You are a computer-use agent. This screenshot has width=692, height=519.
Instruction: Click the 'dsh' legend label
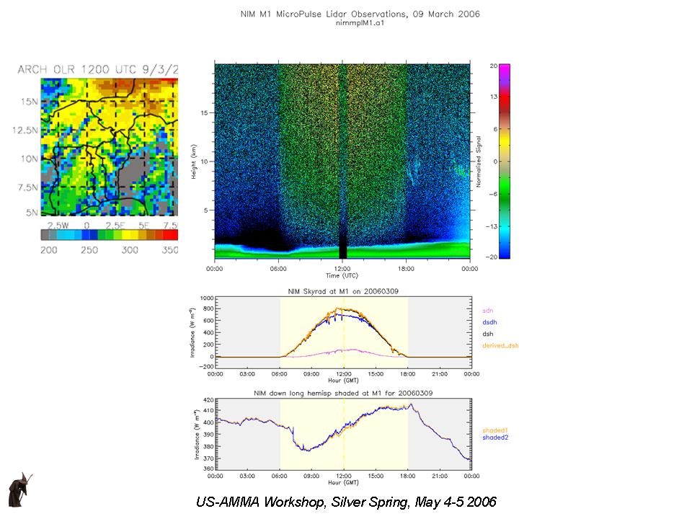point(488,334)
